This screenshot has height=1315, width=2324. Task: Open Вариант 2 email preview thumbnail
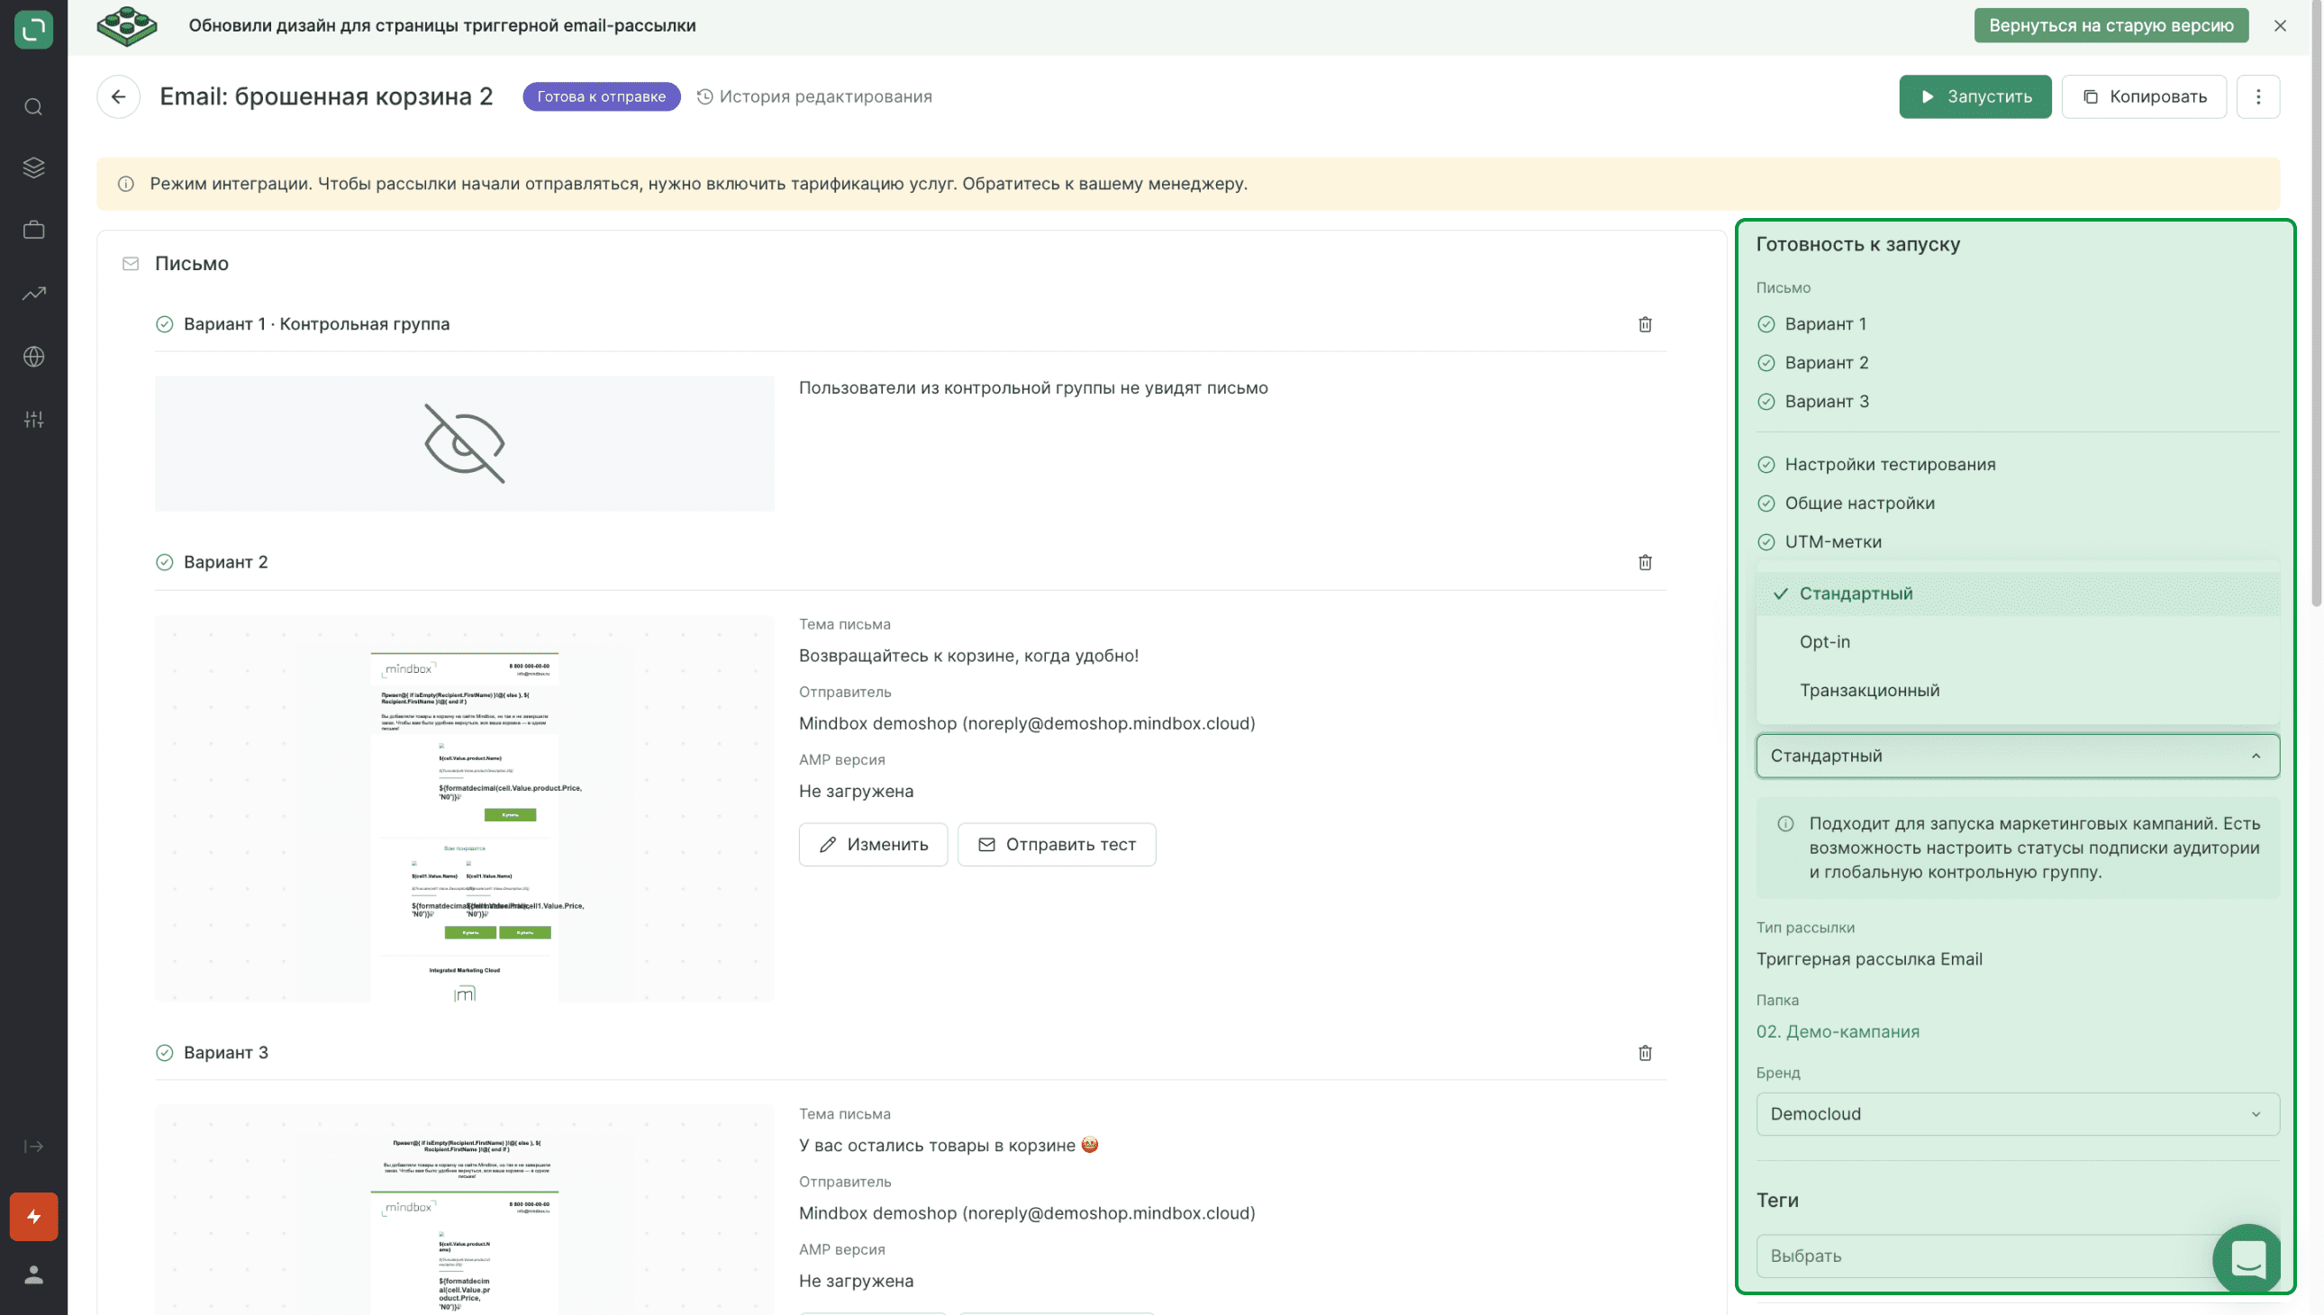point(464,808)
